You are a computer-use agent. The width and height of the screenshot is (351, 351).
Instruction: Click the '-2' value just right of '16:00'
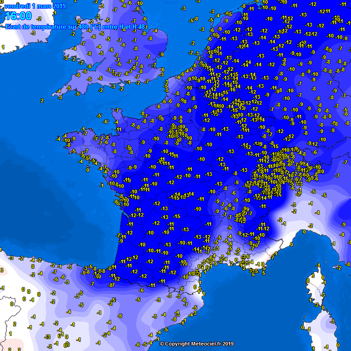click(x=39, y=19)
